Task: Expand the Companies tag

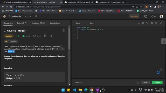Action: coord(11,41)
